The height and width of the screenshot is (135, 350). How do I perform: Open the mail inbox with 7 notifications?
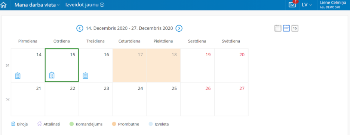[292, 5]
